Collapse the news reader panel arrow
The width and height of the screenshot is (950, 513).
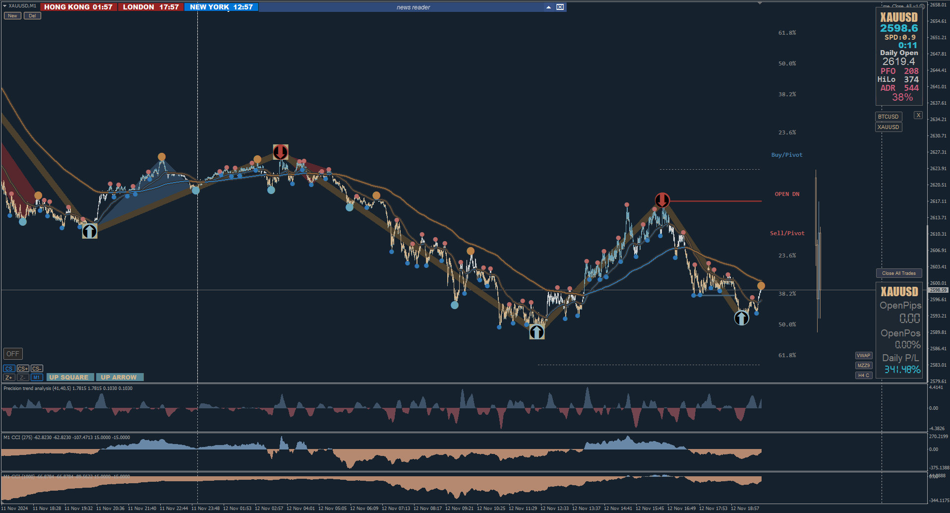point(548,7)
